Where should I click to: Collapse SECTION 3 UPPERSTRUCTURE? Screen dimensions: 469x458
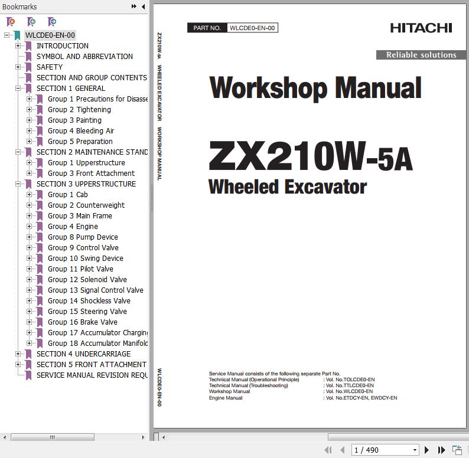click(18, 184)
